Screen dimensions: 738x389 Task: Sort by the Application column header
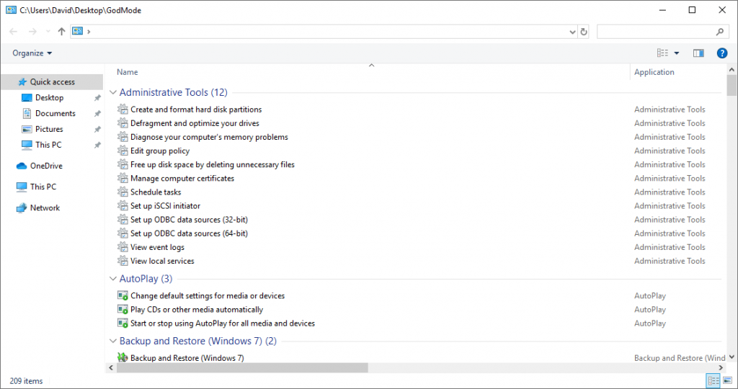tap(654, 72)
